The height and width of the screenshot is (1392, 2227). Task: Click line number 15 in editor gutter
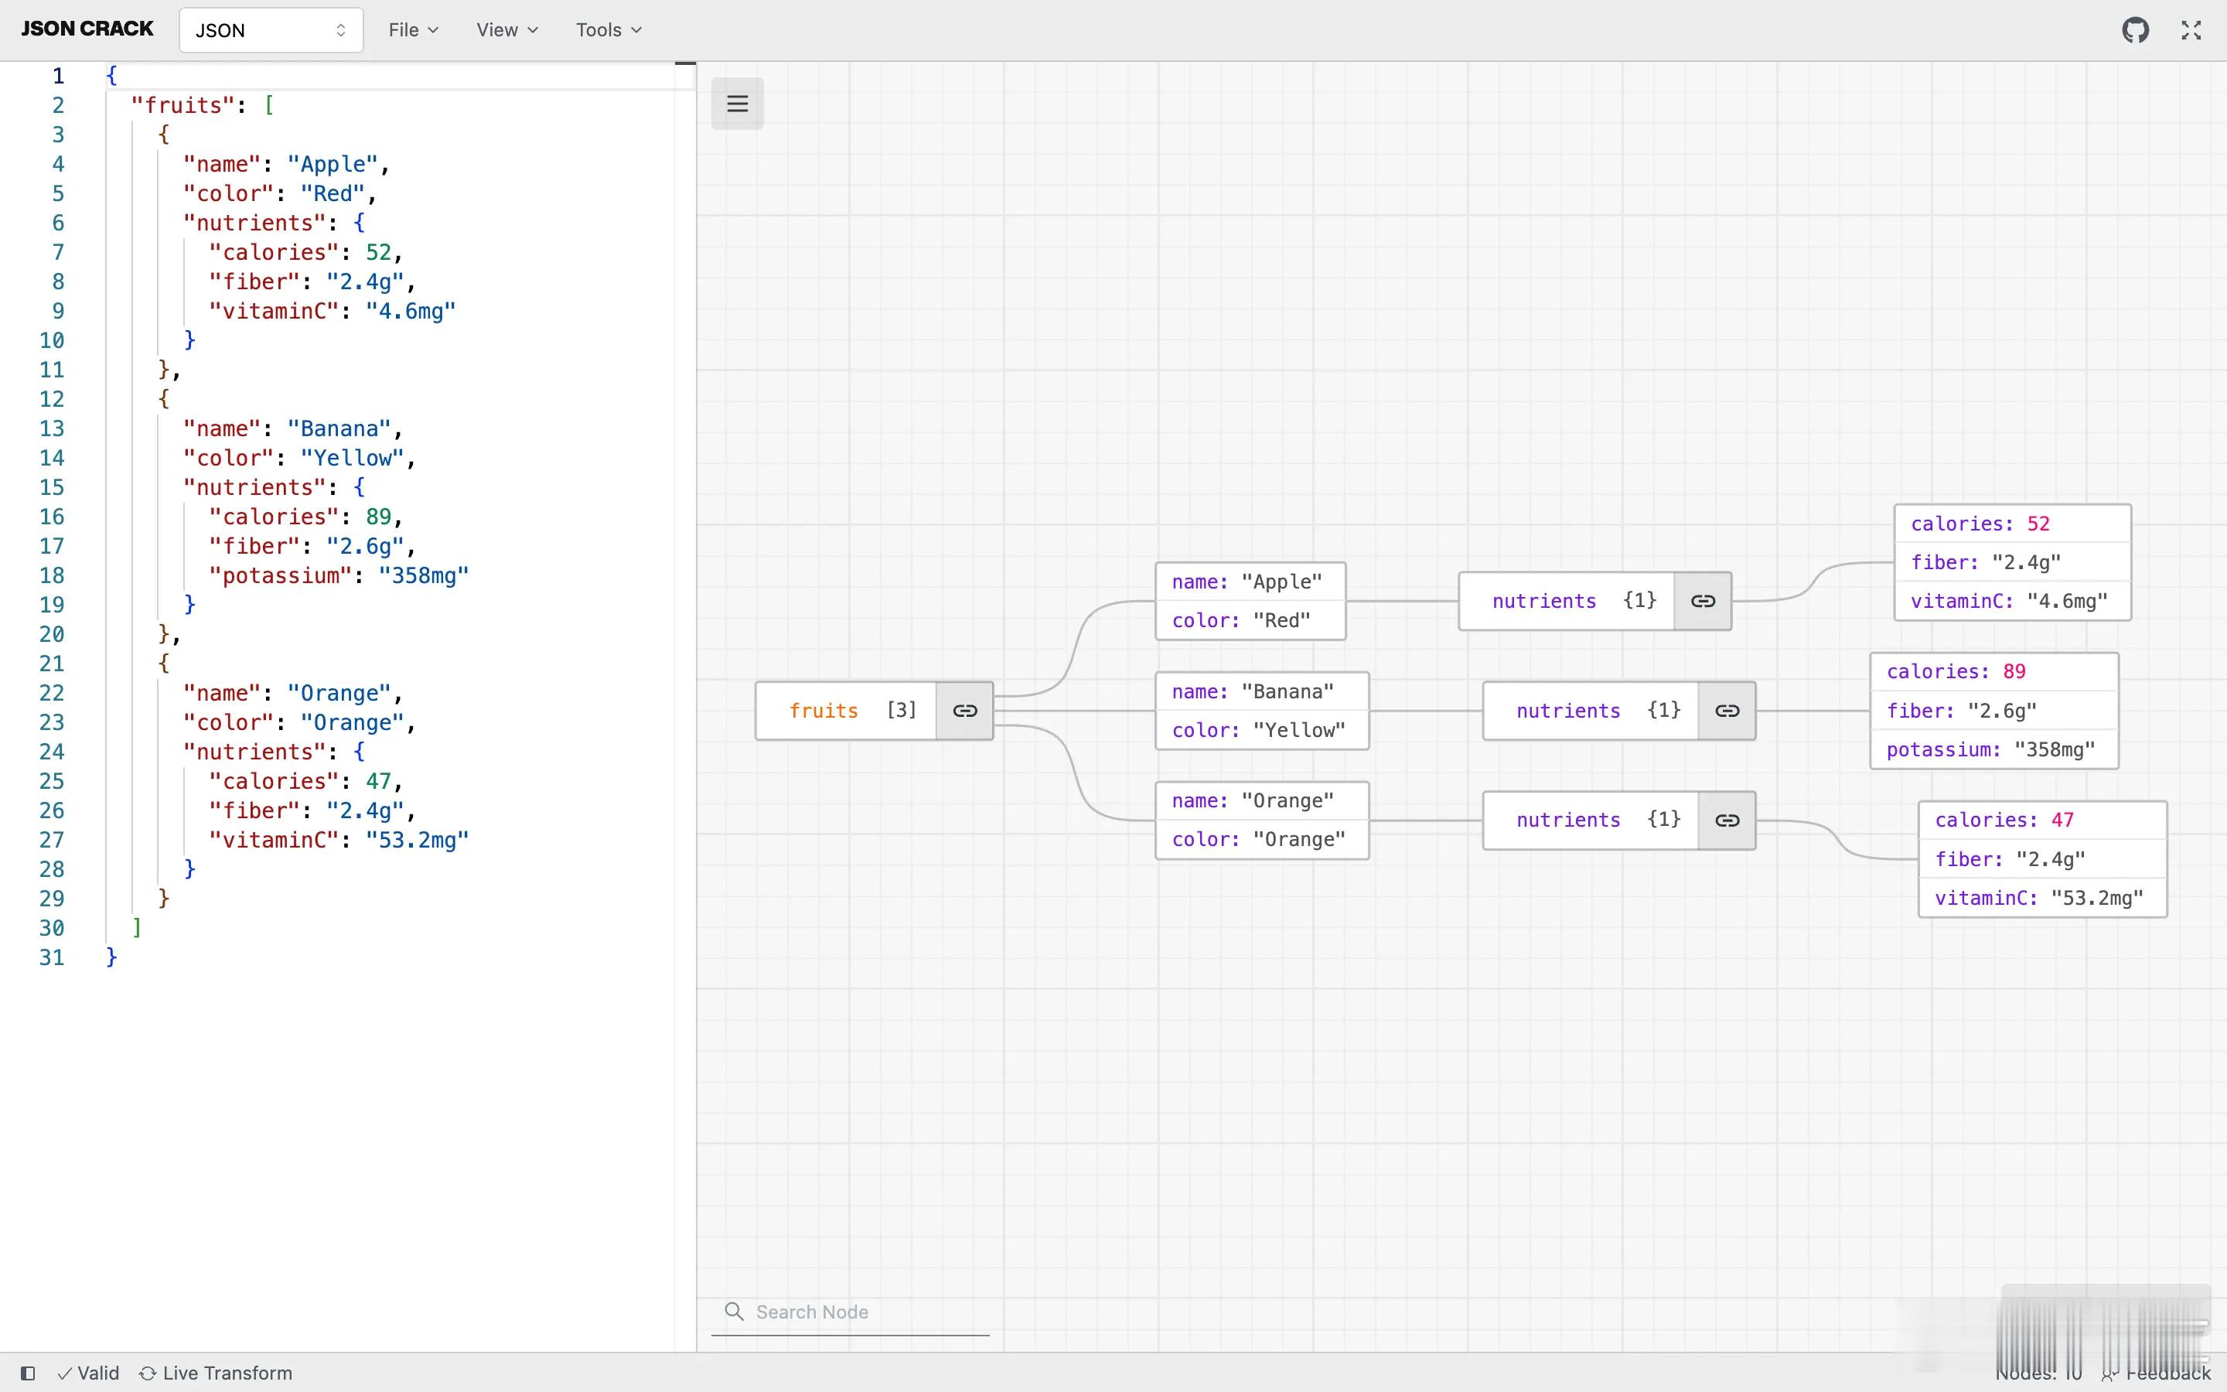pos(52,488)
